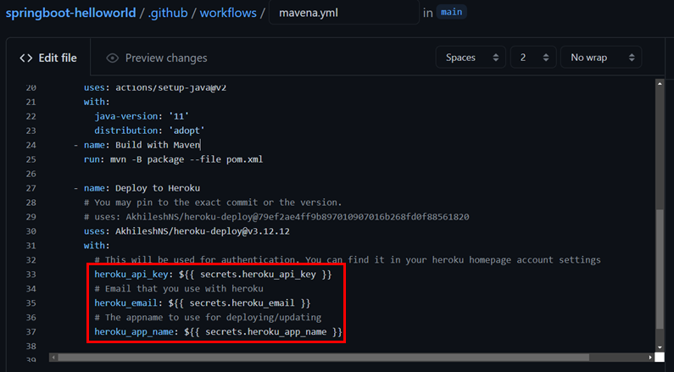Click the 'uses: actions/setup-java@v2' line

click(x=155, y=87)
